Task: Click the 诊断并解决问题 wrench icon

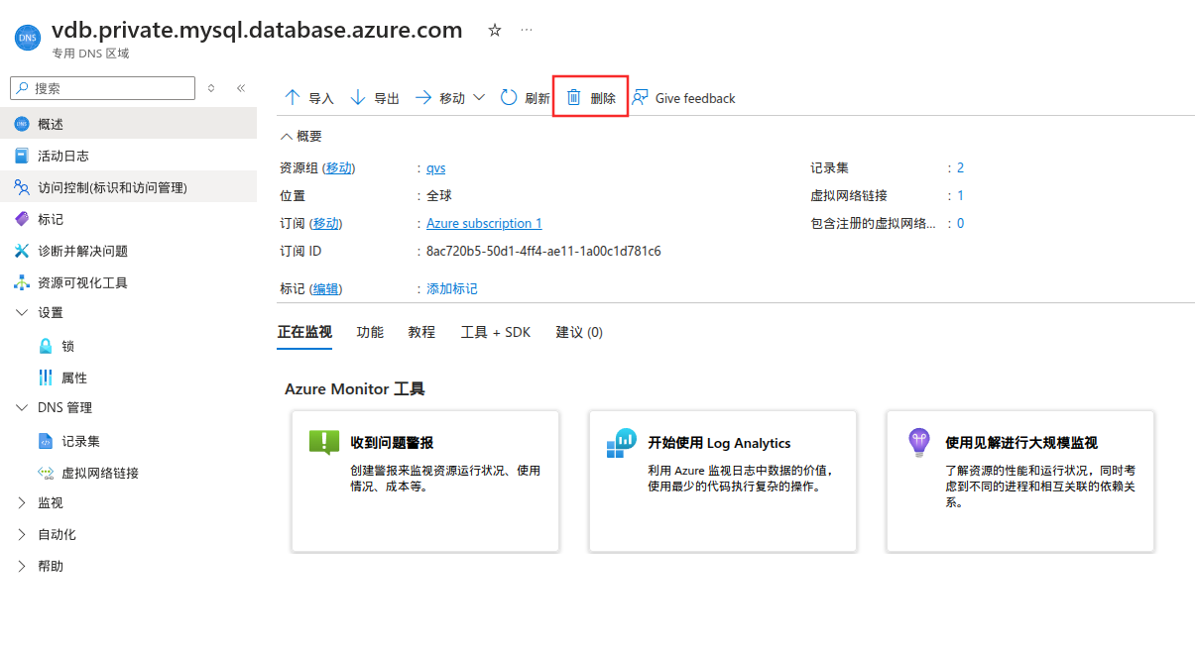Action: click(22, 251)
